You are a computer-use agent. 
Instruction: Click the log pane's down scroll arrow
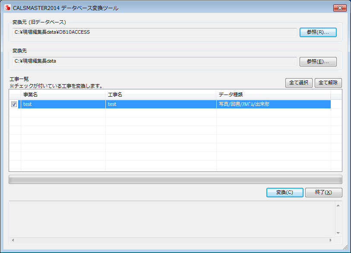coord(338,233)
